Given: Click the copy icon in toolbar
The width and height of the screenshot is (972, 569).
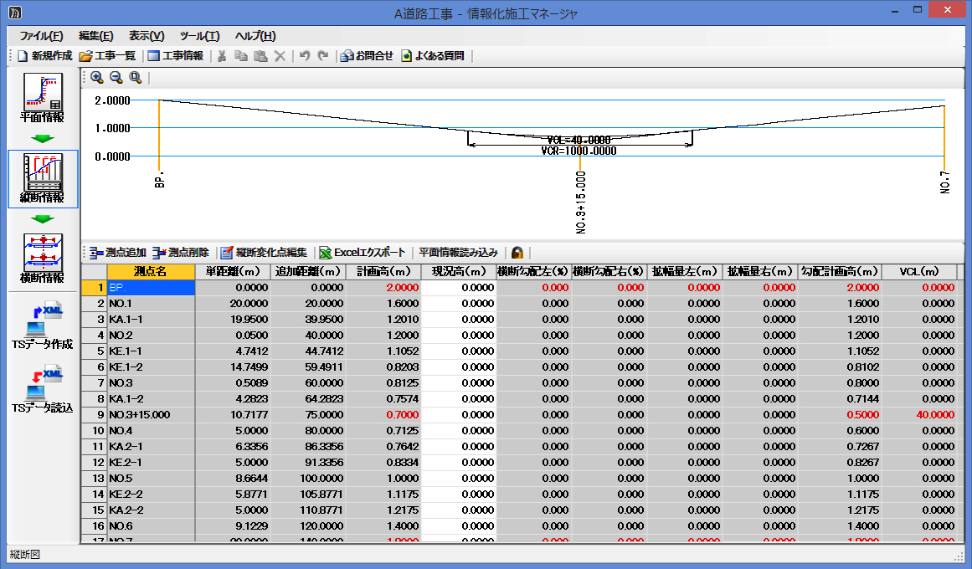Looking at the screenshot, I should click(241, 56).
